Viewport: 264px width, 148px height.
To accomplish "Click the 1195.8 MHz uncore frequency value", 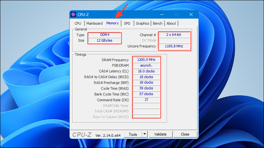I will coord(174,46).
